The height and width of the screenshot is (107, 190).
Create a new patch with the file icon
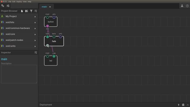[22, 11]
